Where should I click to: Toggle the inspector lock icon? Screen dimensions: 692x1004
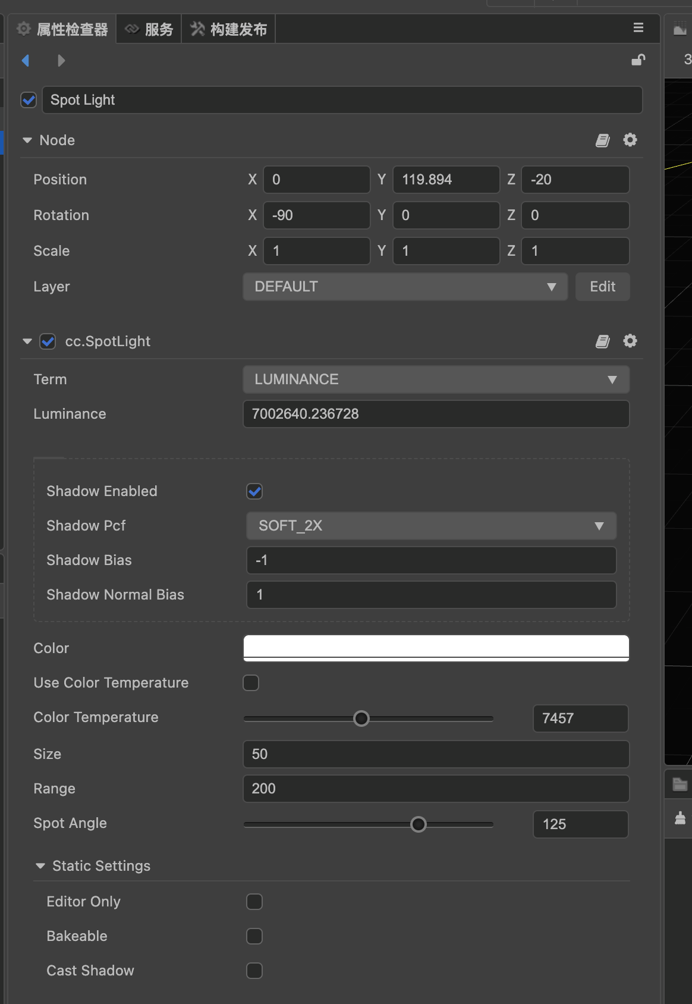click(638, 60)
